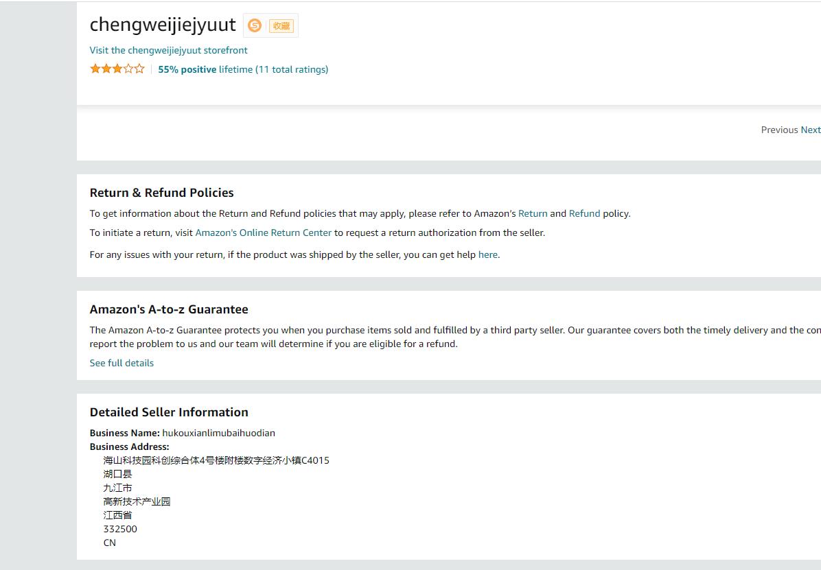Click the Detailed Seller Information heading

click(169, 412)
